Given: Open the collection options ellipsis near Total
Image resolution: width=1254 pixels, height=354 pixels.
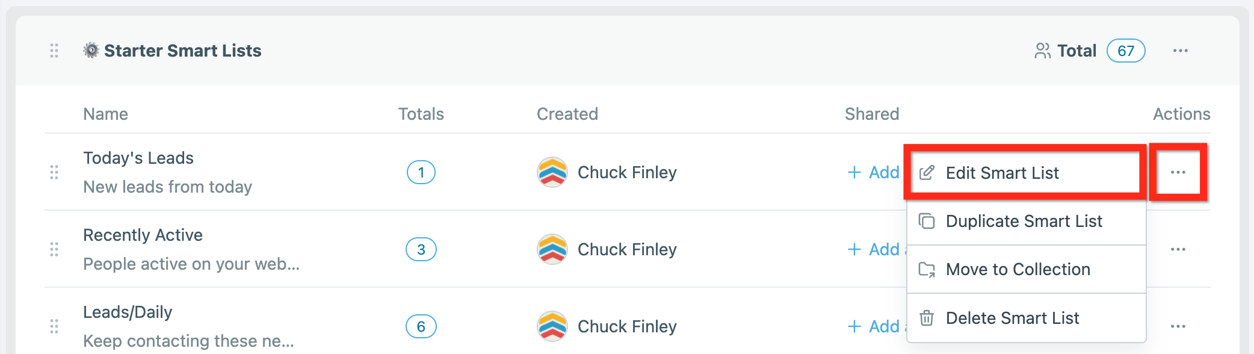Looking at the screenshot, I should coord(1180,51).
